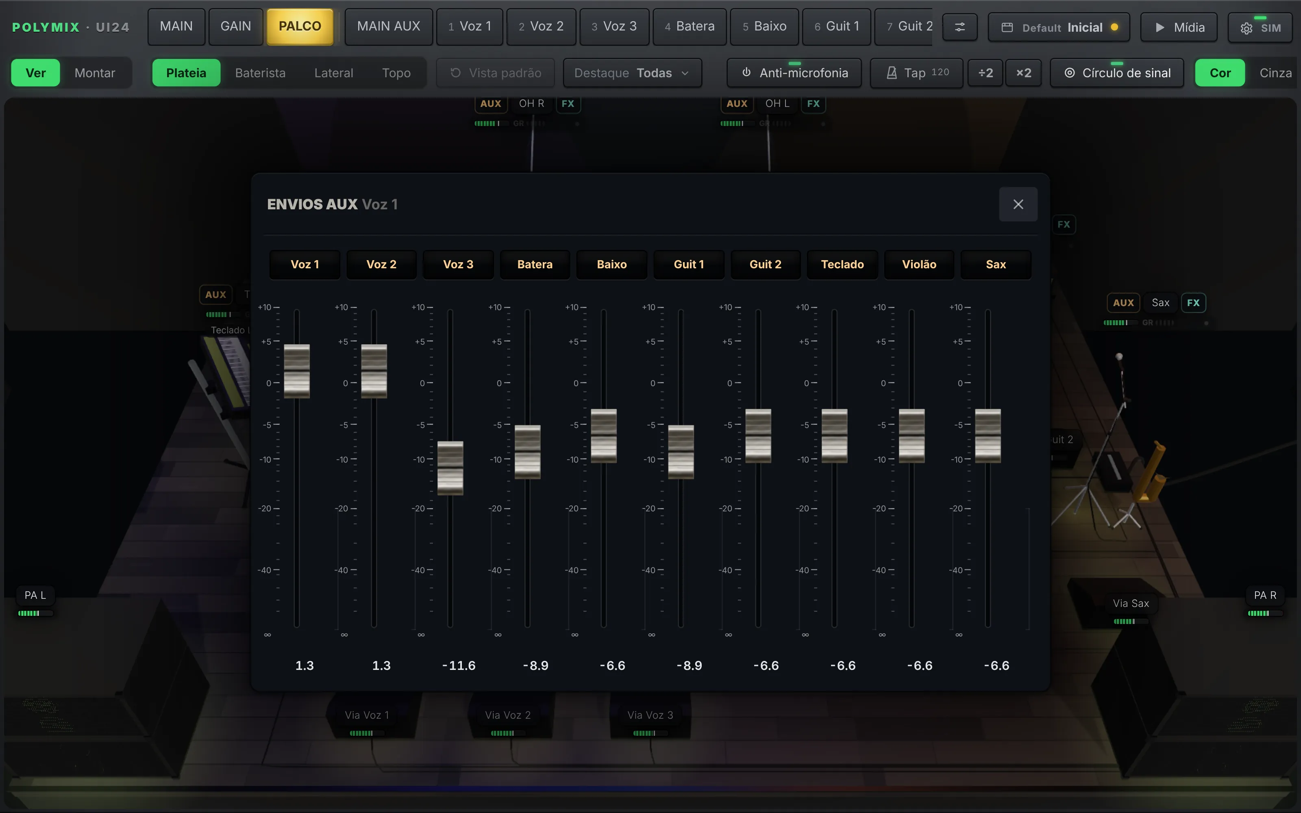Switch to the GAIN tab
The height and width of the screenshot is (813, 1301).
coord(235,26)
